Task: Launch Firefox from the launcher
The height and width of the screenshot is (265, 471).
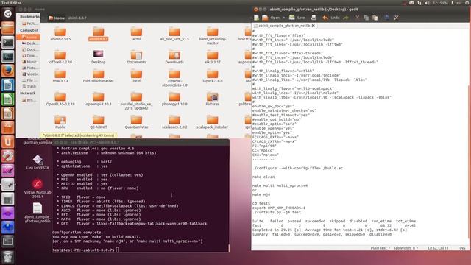Action: pos(8,71)
